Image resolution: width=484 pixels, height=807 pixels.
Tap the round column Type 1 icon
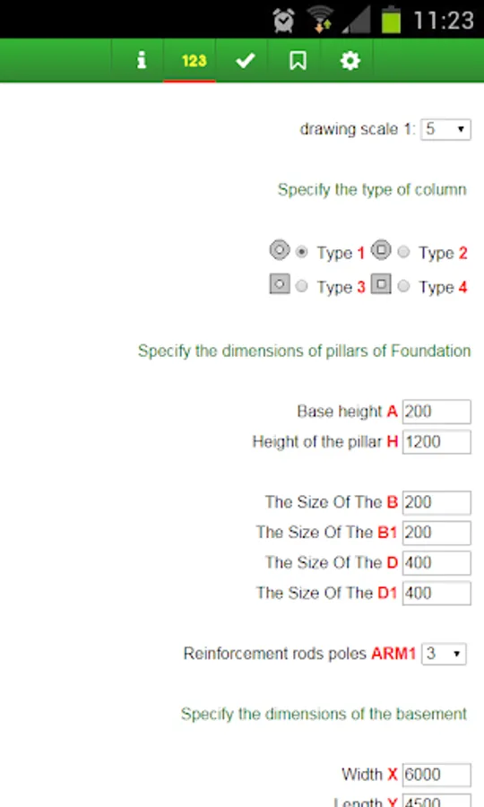coord(280,251)
